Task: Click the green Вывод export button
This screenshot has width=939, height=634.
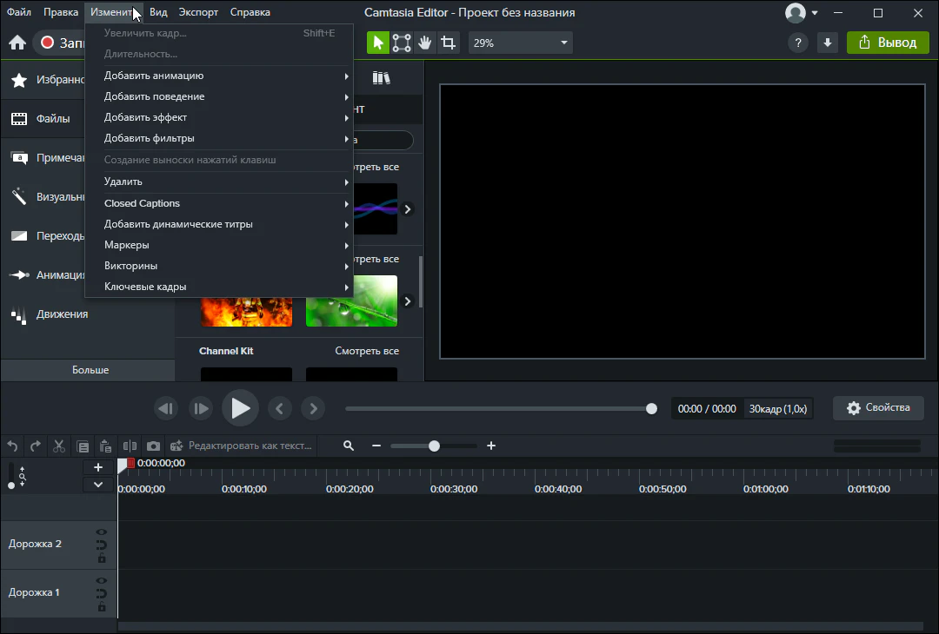Action: 887,43
